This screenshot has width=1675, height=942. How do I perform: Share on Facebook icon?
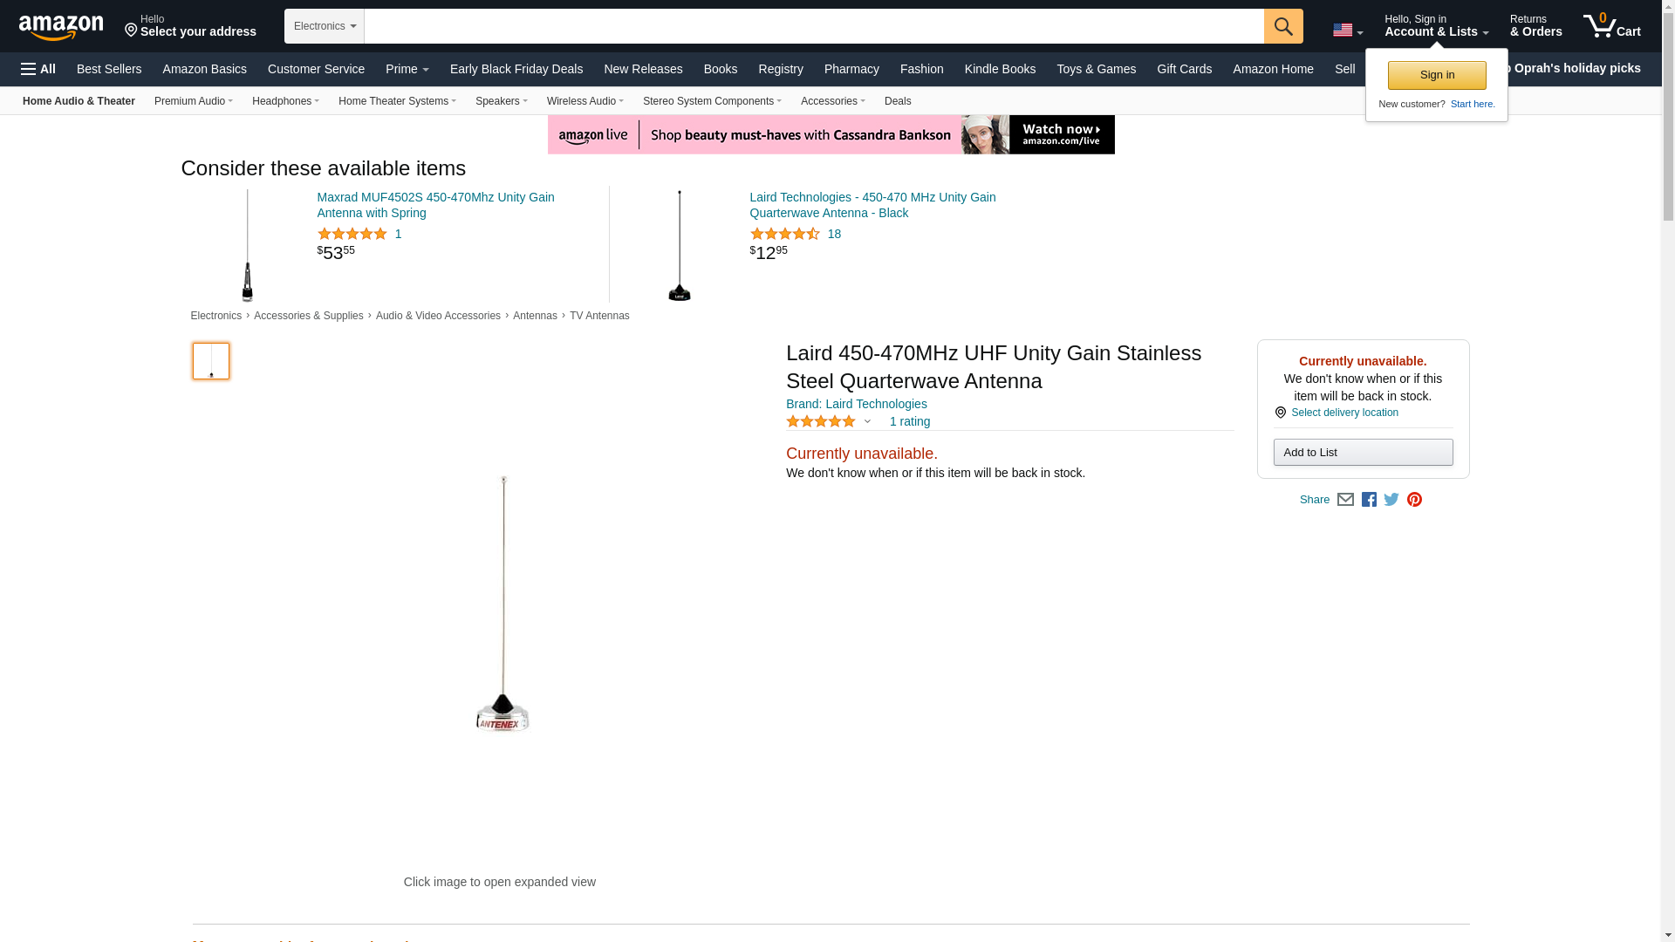(1369, 500)
